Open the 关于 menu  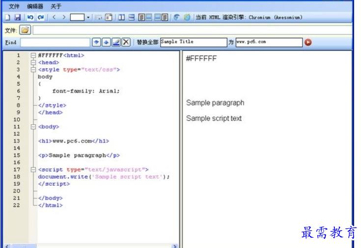pyautogui.click(x=56, y=6)
